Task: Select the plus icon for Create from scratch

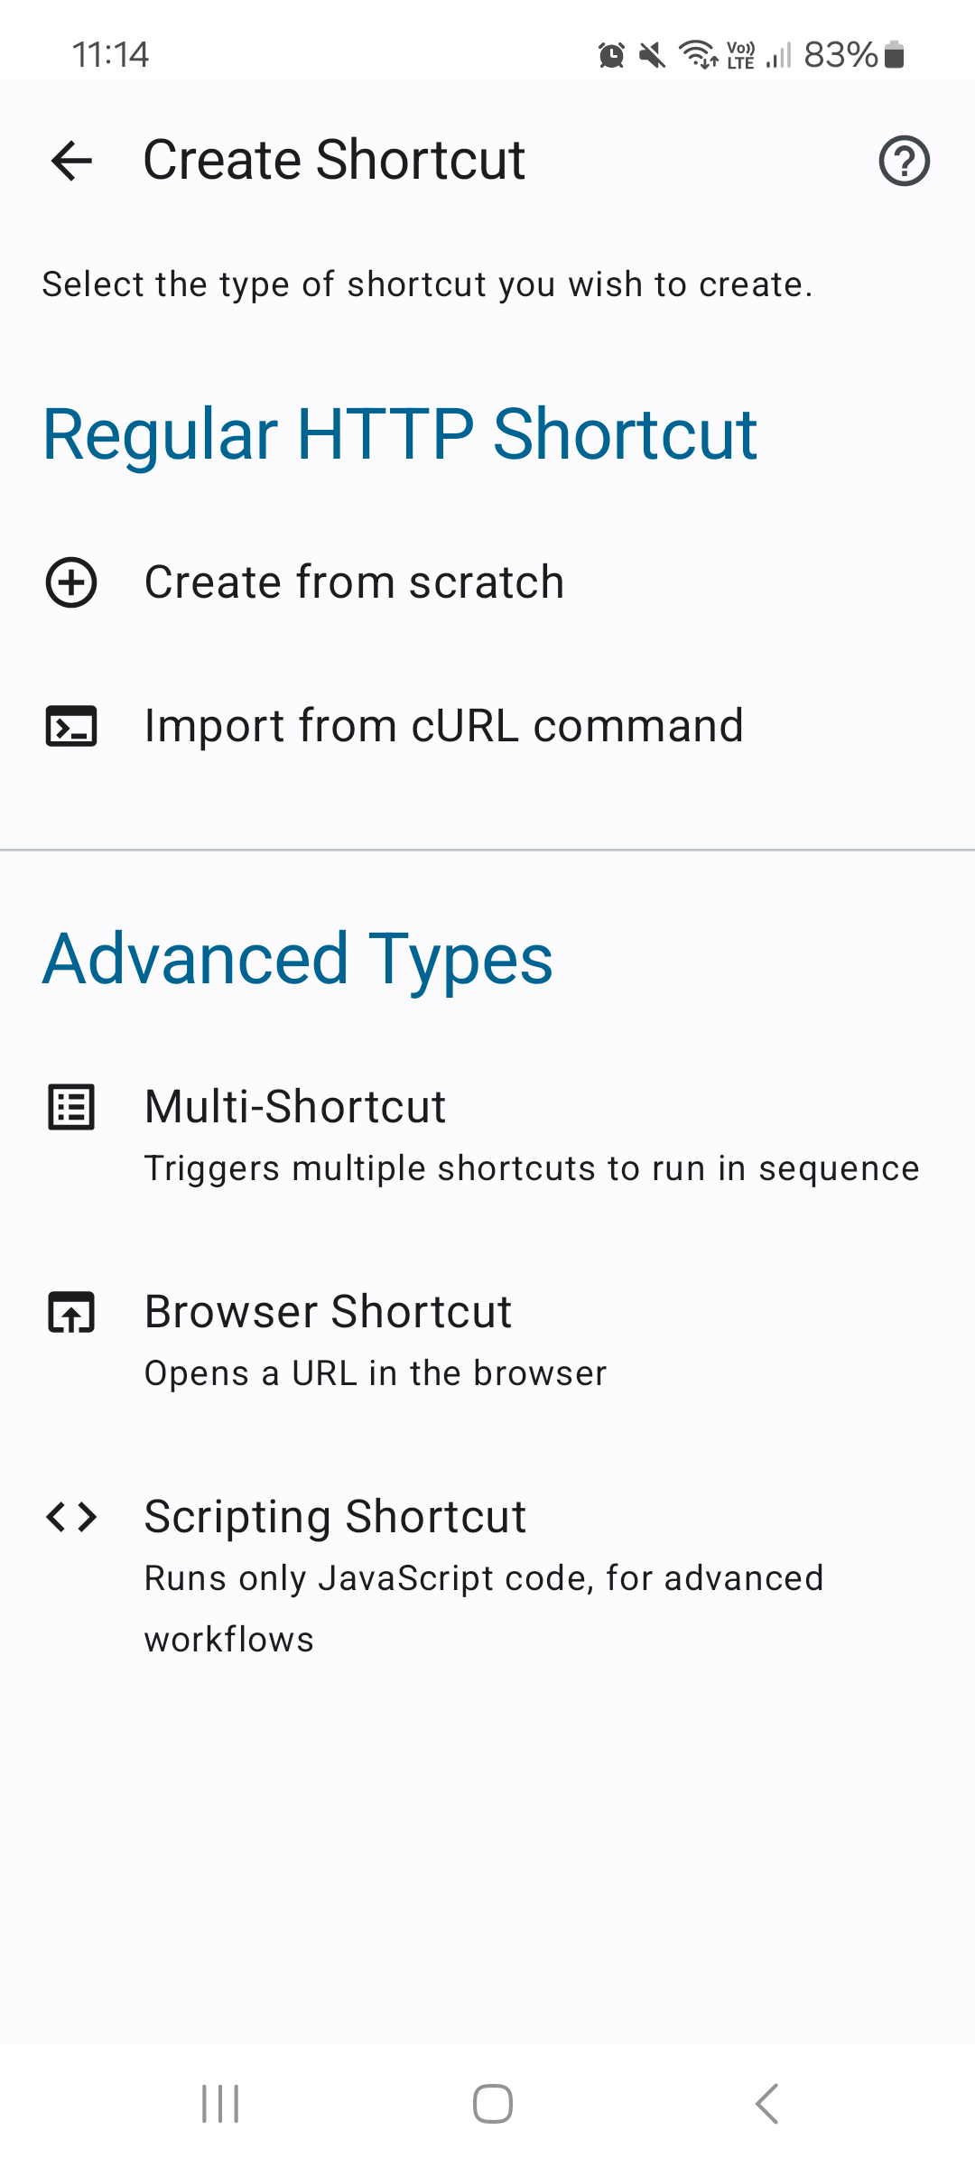Action: 71,582
